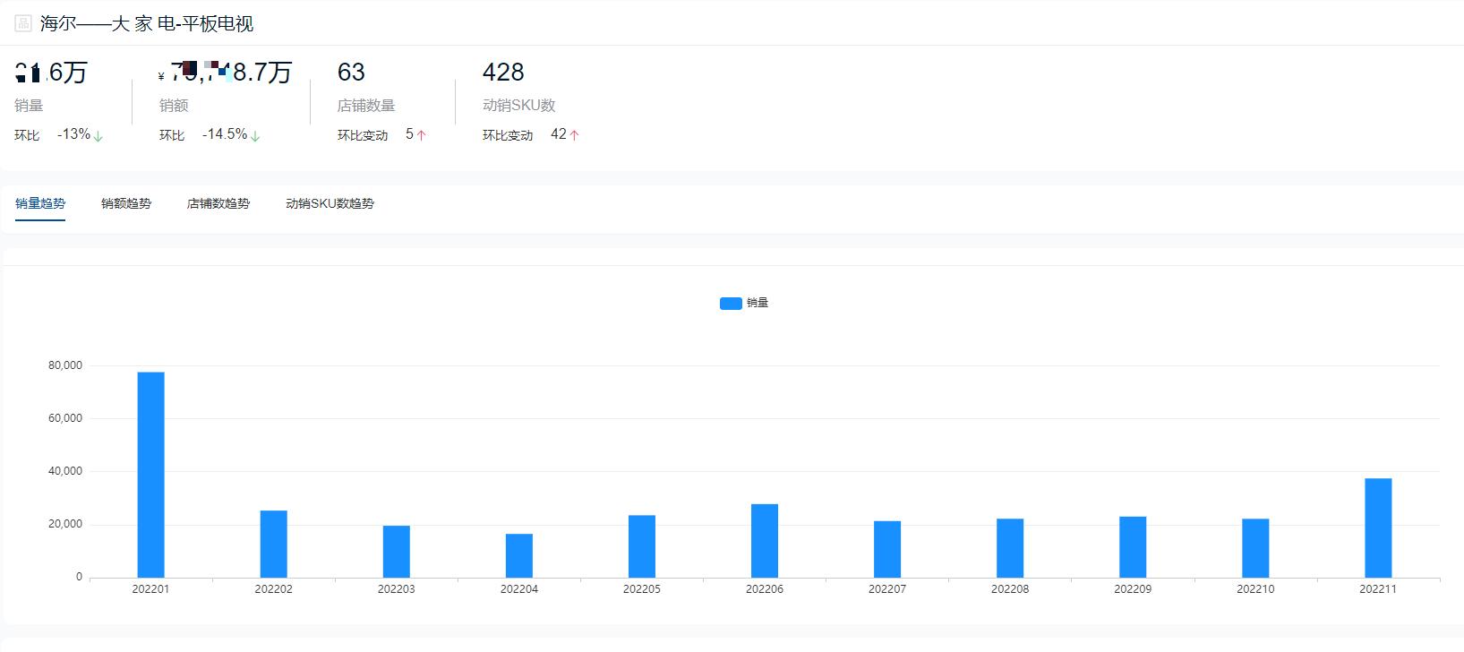Click the 202208 x-axis label

pos(1010,589)
